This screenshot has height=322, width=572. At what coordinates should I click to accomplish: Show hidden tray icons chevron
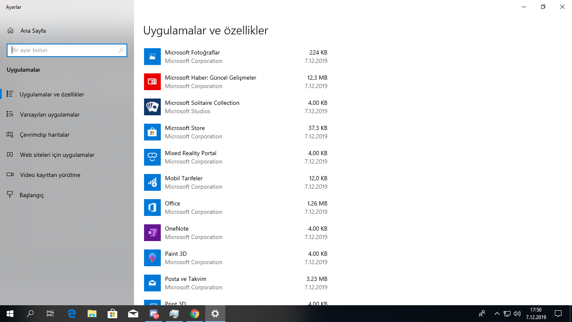497,314
